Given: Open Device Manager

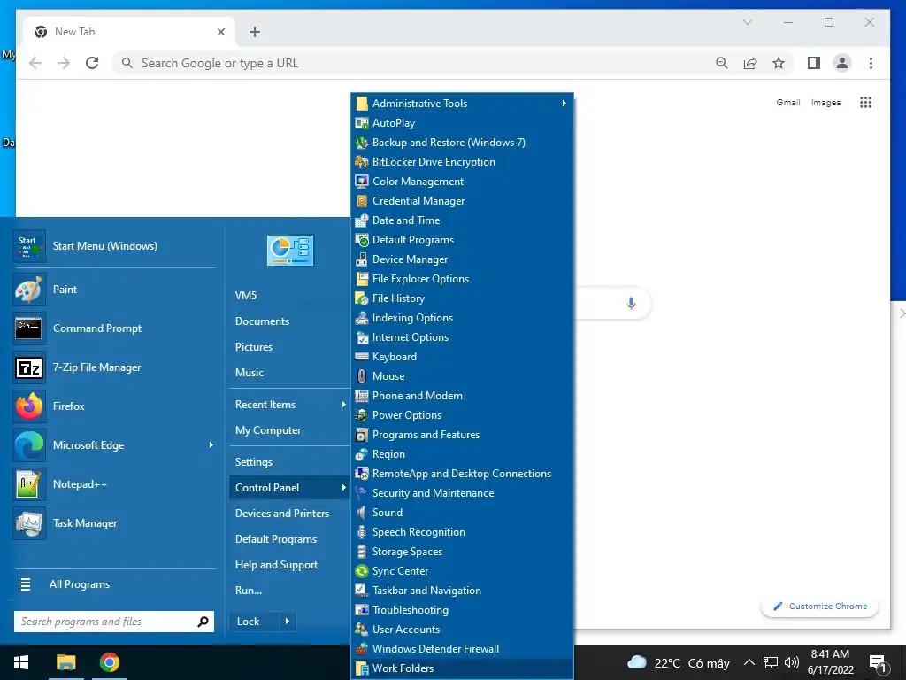Looking at the screenshot, I should pyautogui.click(x=462, y=259).
